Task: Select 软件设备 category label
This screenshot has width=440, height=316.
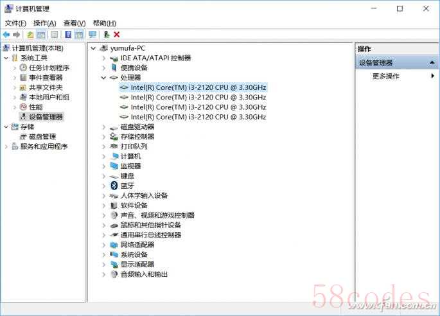Action: click(x=134, y=206)
